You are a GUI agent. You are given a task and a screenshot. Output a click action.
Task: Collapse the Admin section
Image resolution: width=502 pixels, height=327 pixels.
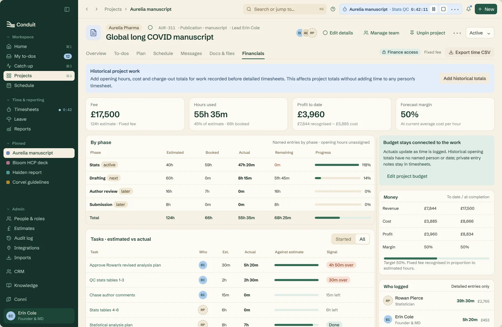pos(16,209)
